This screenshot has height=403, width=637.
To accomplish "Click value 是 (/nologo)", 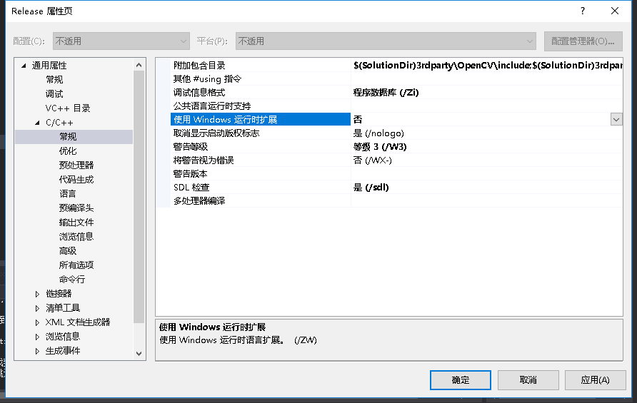I will [x=378, y=133].
